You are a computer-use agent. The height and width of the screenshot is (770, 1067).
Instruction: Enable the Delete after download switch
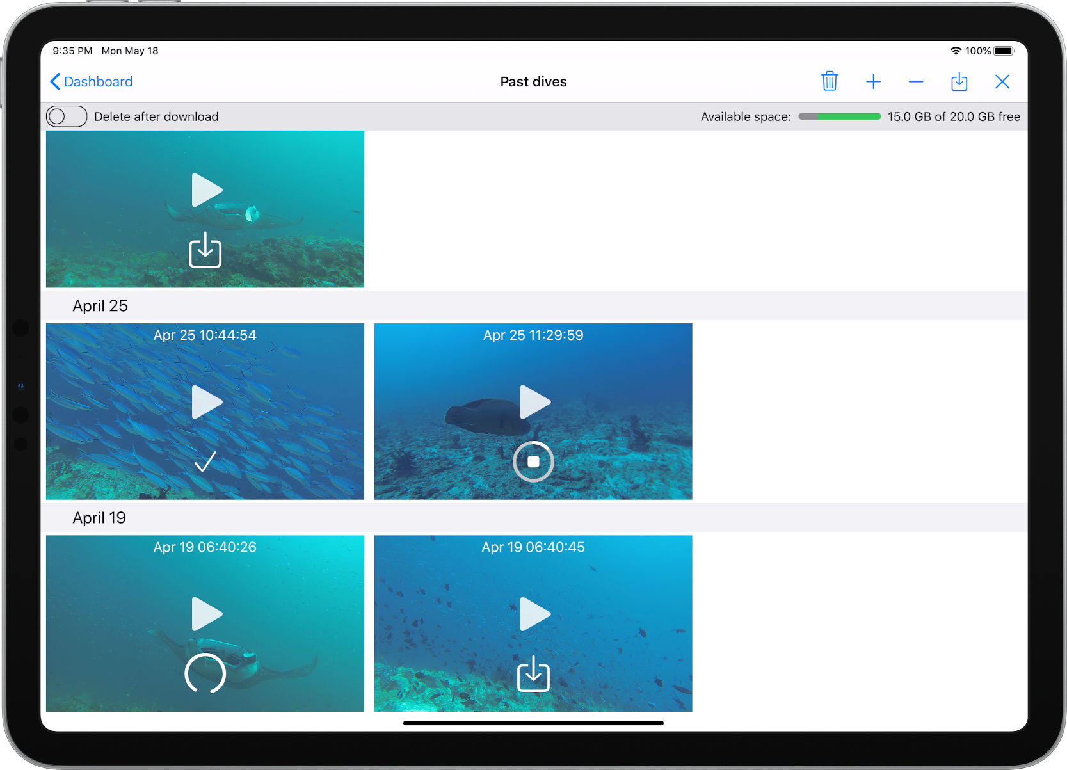(66, 116)
